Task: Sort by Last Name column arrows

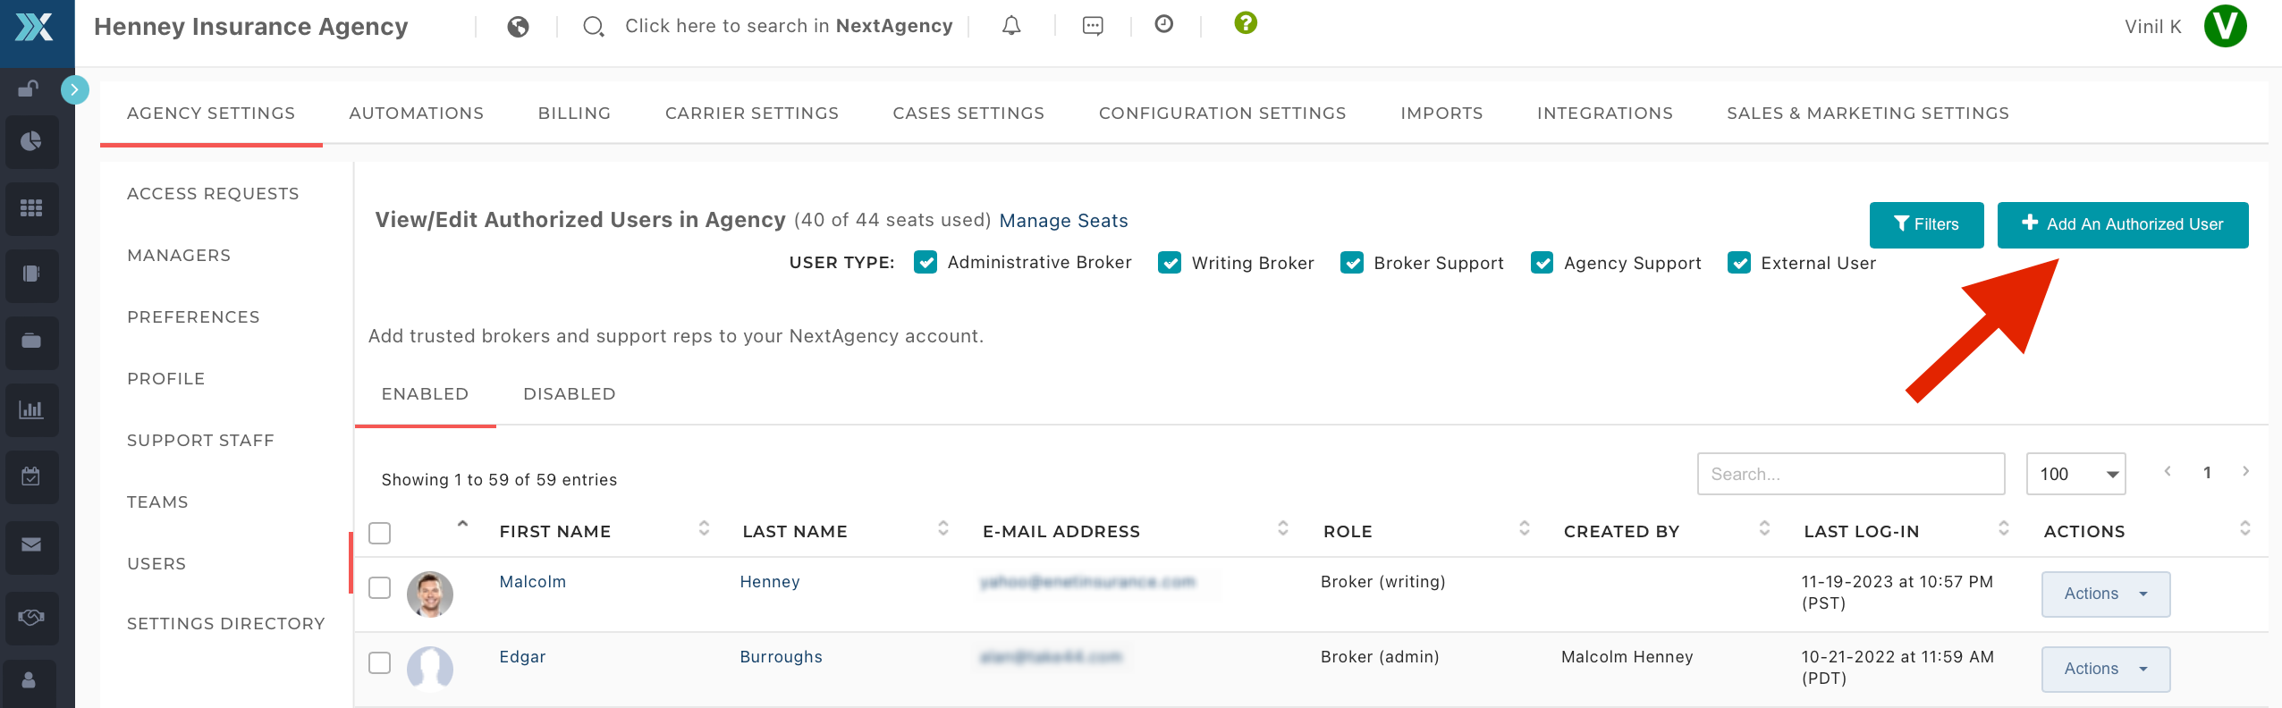Action: pos(943,528)
